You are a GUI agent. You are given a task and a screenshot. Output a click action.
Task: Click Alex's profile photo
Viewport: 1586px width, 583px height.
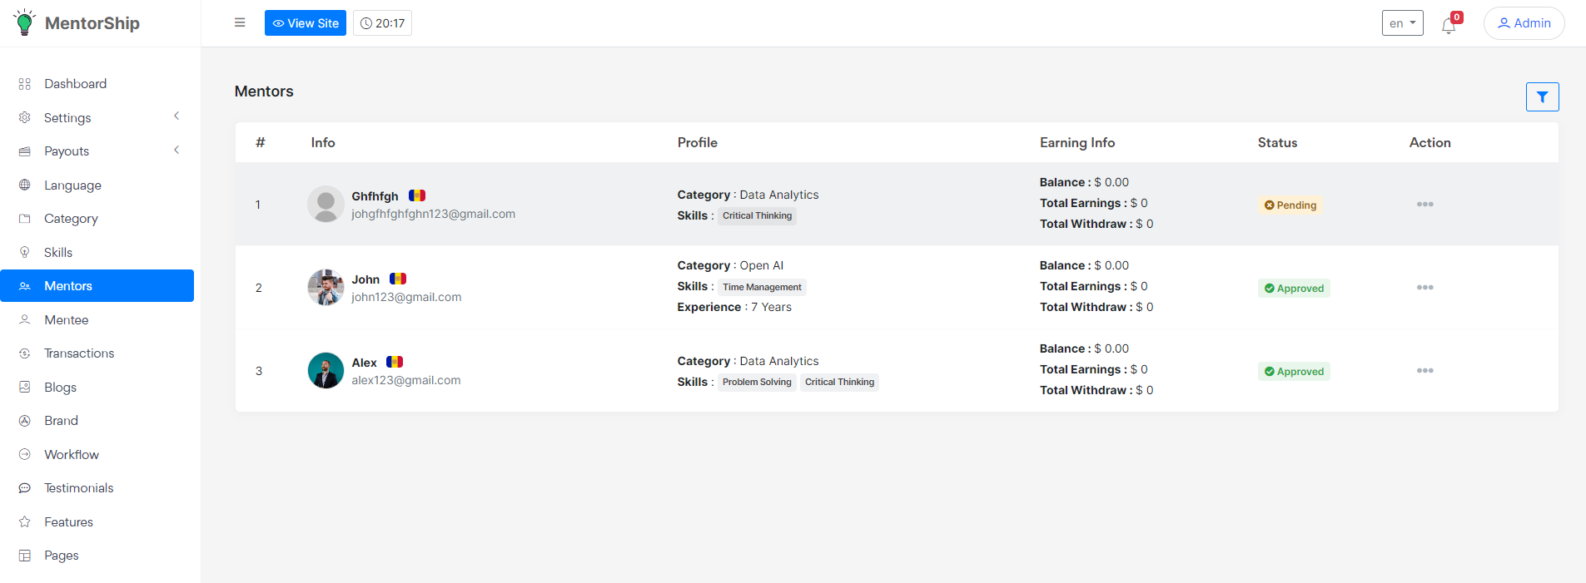tap(326, 371)
